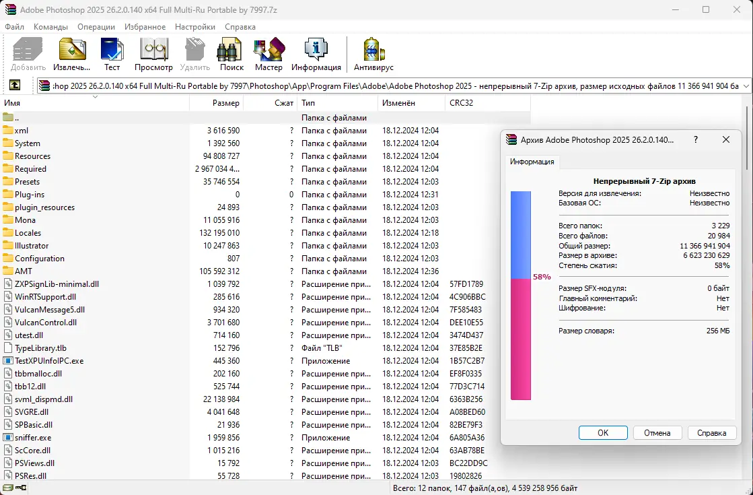
Task: Click the Извлечь toolbar icon
Action: click(x=72, y=49)
